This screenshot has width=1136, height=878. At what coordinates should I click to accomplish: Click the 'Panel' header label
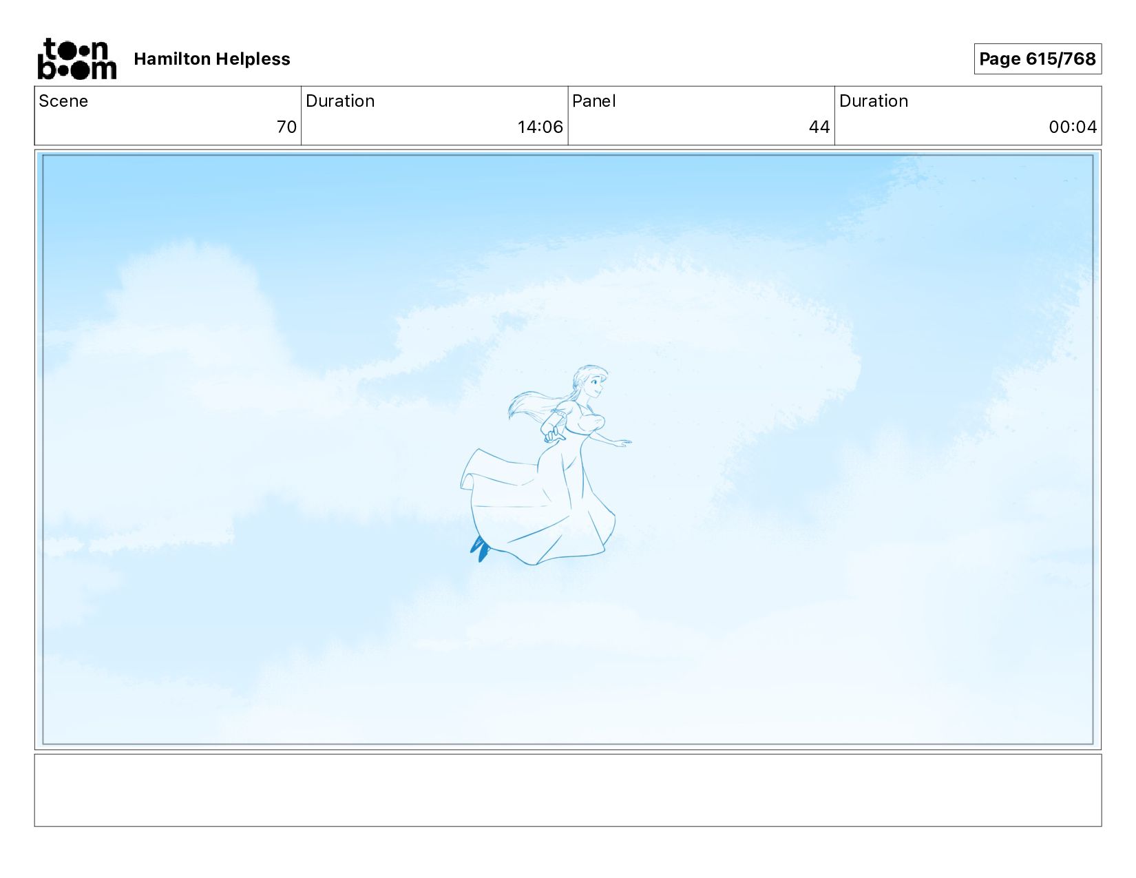click(593, 101)
